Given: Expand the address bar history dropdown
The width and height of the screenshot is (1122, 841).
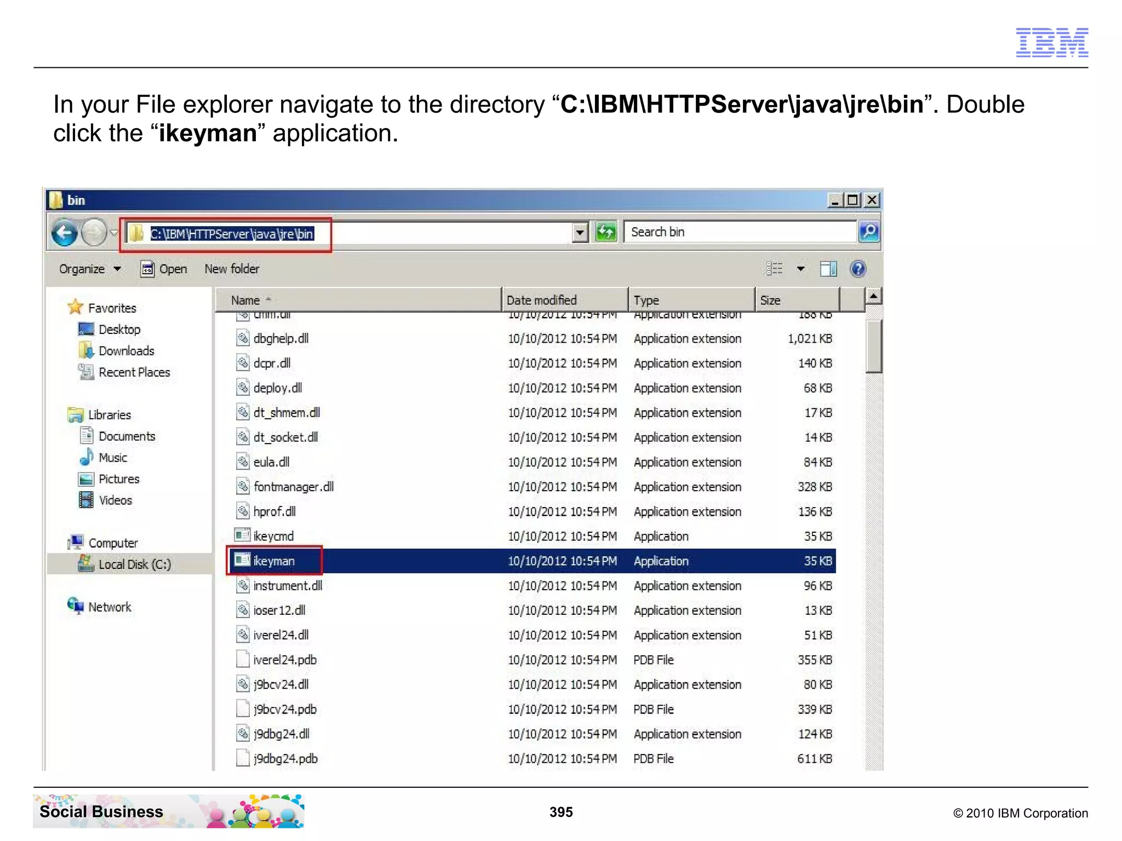Looking at the screenshot, I should point(580,233).
